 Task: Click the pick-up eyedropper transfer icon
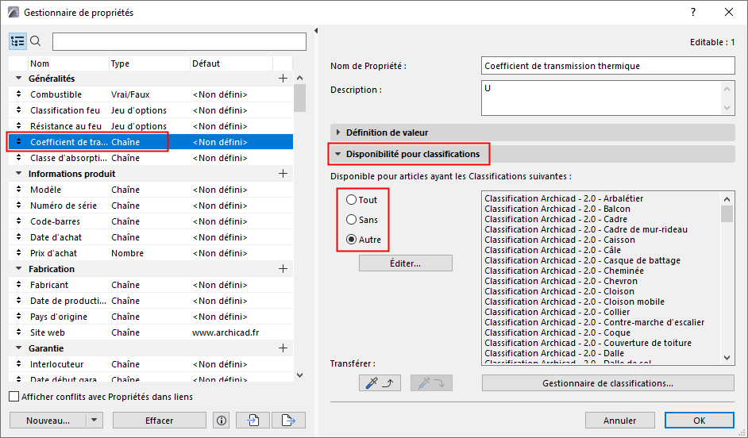tap(380, 382)
